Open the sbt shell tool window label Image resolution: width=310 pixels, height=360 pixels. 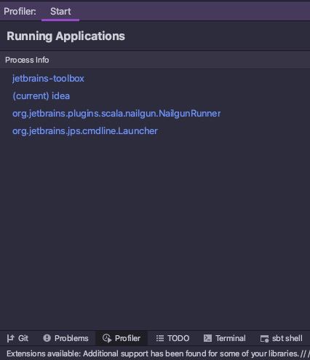287,338
